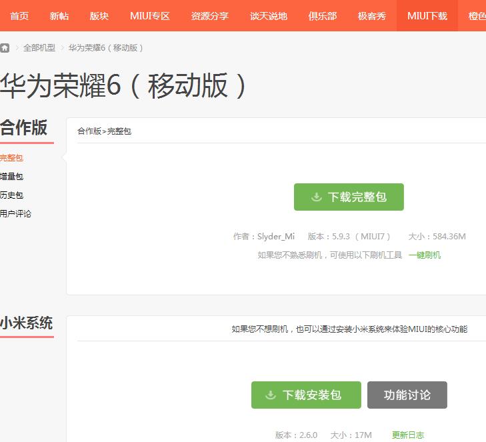Open 俱乐部 nav item
This screenshot has height=442, width=486.
pos(323,16)
